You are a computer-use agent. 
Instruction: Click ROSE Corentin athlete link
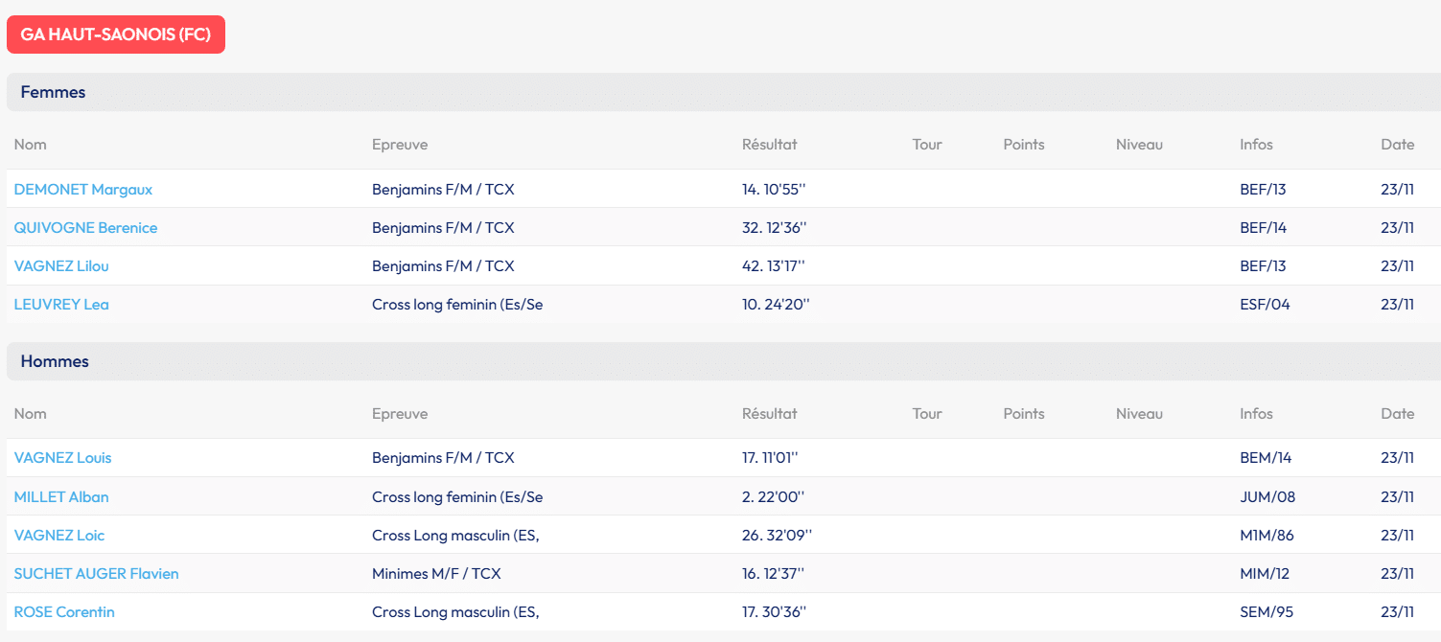64,612
